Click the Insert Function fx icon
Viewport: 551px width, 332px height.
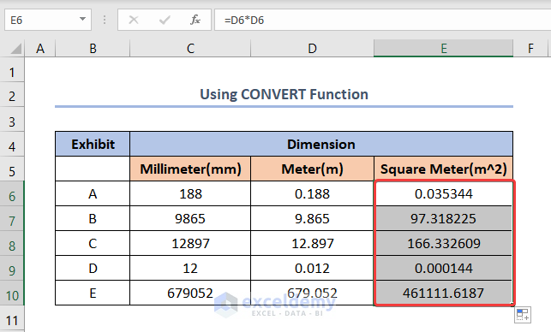pyautogui.click(x=195, y=20)
